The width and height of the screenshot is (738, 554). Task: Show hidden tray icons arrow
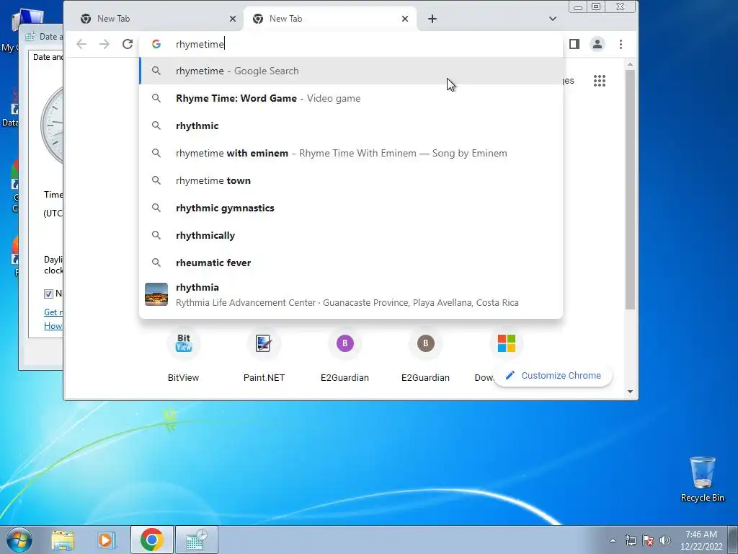coord(613,540)
